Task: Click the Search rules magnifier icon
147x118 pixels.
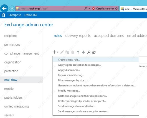Action: [89, 52]
